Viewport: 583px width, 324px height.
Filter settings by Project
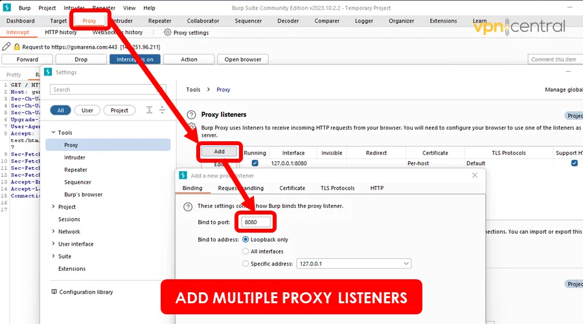(119, 110)
